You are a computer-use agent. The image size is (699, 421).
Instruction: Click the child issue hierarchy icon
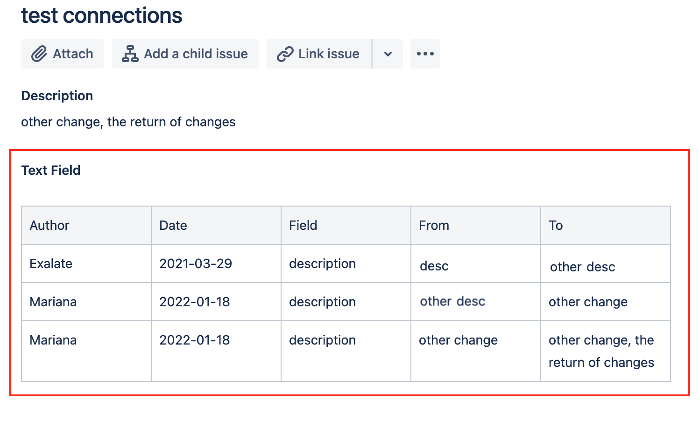click(130, 54)
